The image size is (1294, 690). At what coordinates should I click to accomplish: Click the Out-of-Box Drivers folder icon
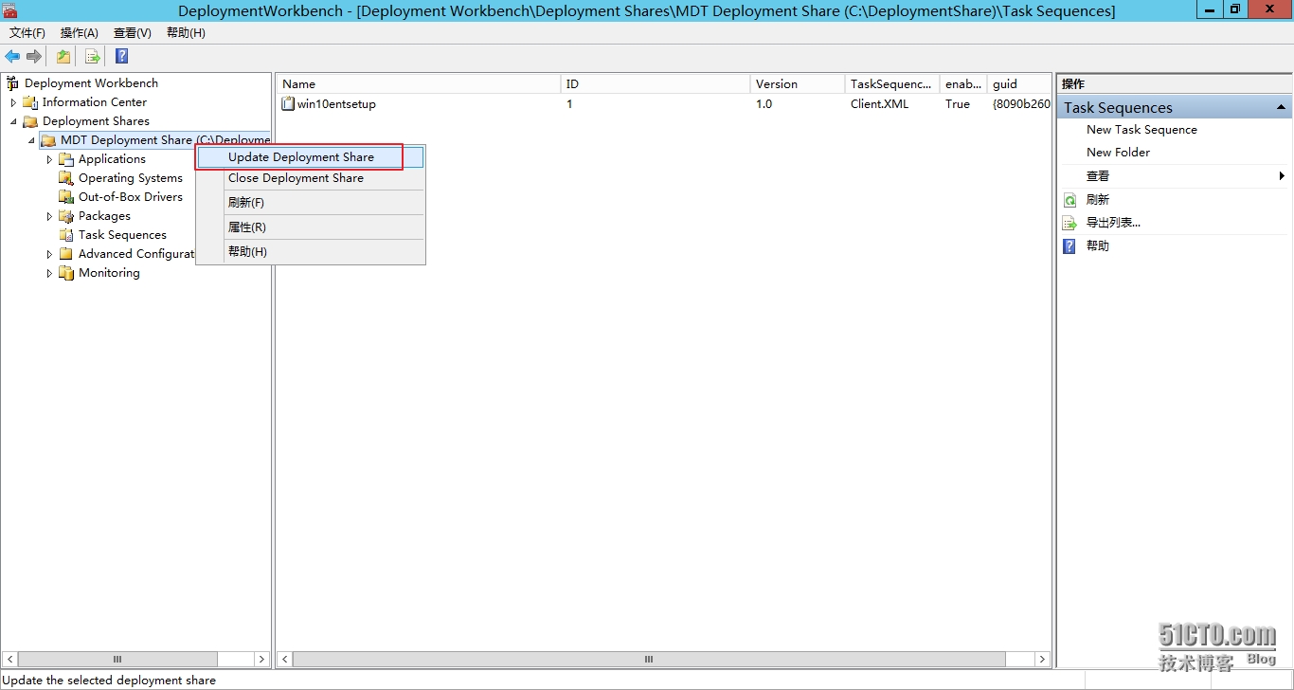66,197
